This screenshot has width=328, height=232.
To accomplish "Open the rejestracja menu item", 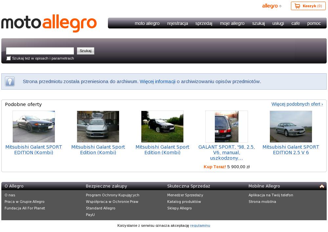I will click(177, 23).
